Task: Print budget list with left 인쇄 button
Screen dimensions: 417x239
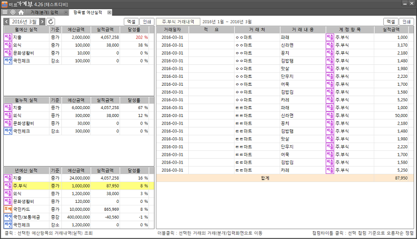Action: point(147,22)
